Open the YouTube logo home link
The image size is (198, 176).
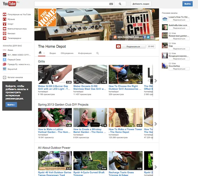[x=9, y=4]
